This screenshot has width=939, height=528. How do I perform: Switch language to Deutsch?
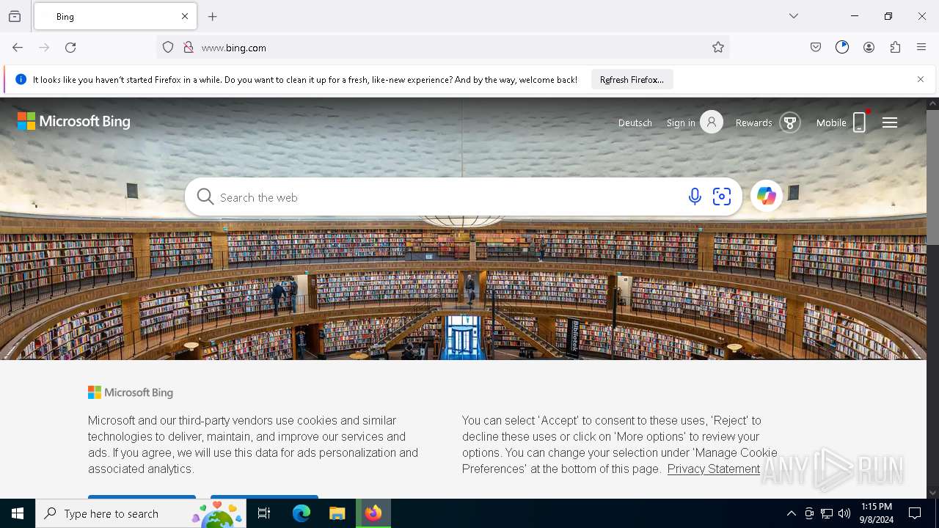click(x=635, y=123)
